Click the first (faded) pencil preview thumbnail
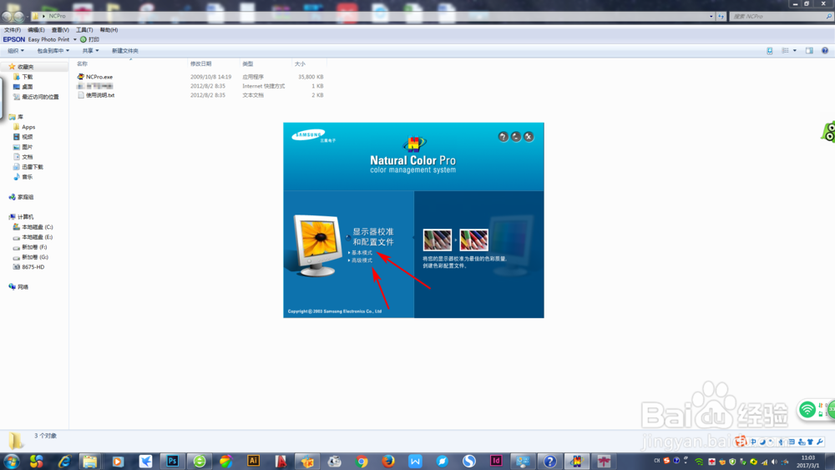 click(x=438, y=240)
